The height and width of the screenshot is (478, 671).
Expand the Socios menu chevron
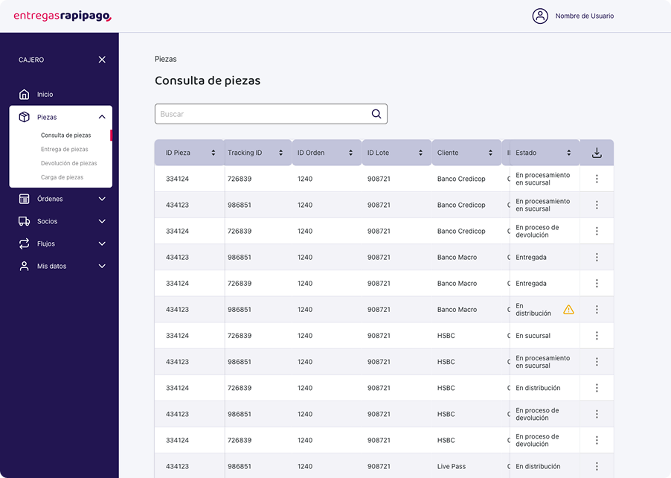point(102,221)
